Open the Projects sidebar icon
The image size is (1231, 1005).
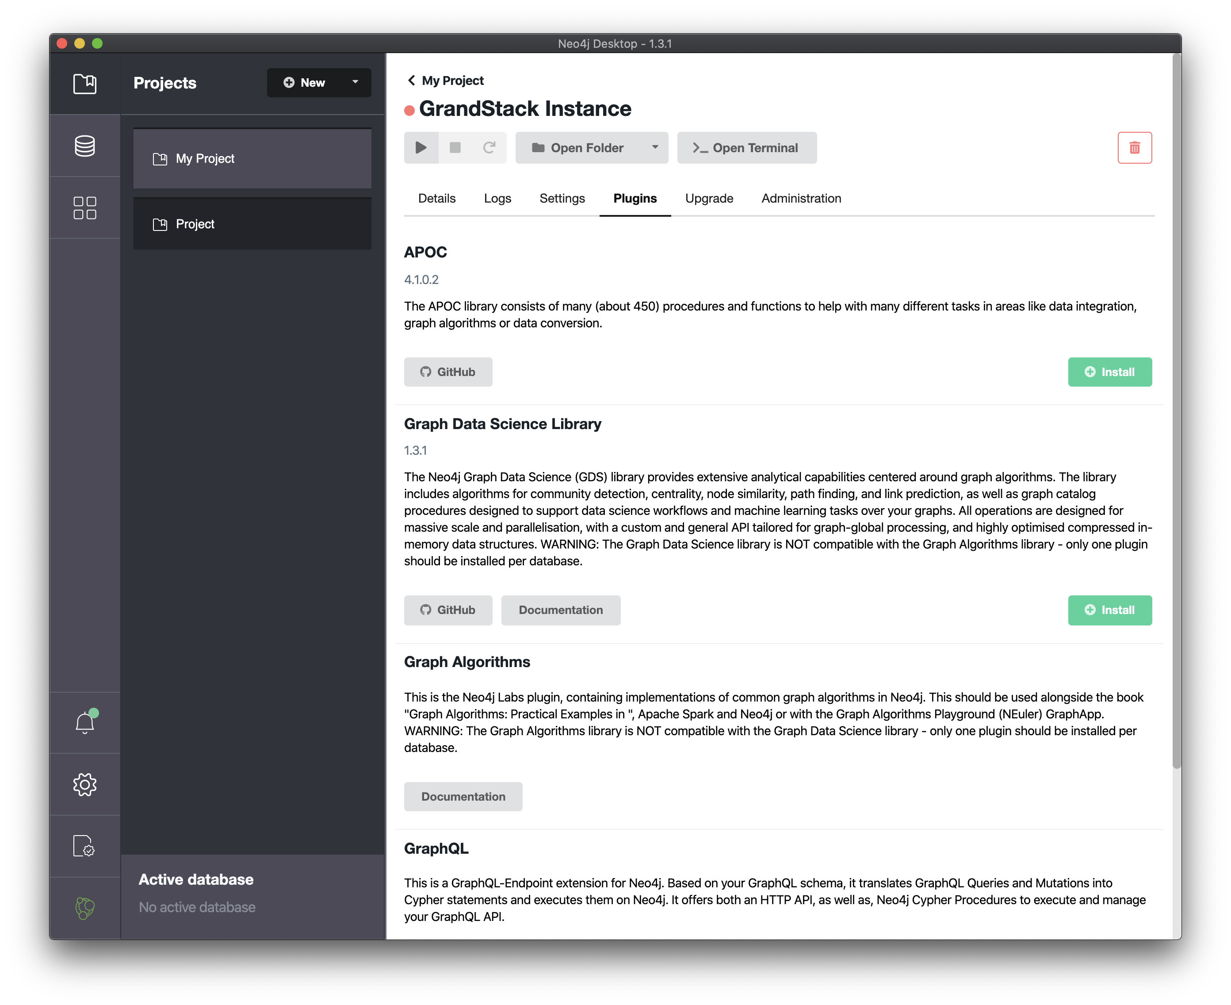click(84, 84)
